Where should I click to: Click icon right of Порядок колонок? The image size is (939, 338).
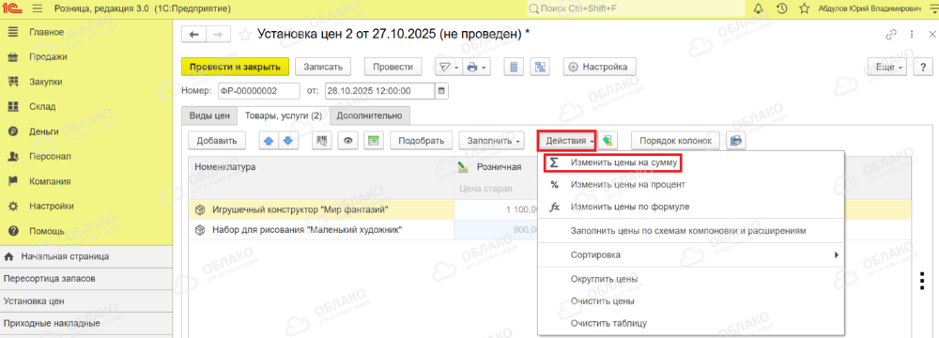point(736,141)
